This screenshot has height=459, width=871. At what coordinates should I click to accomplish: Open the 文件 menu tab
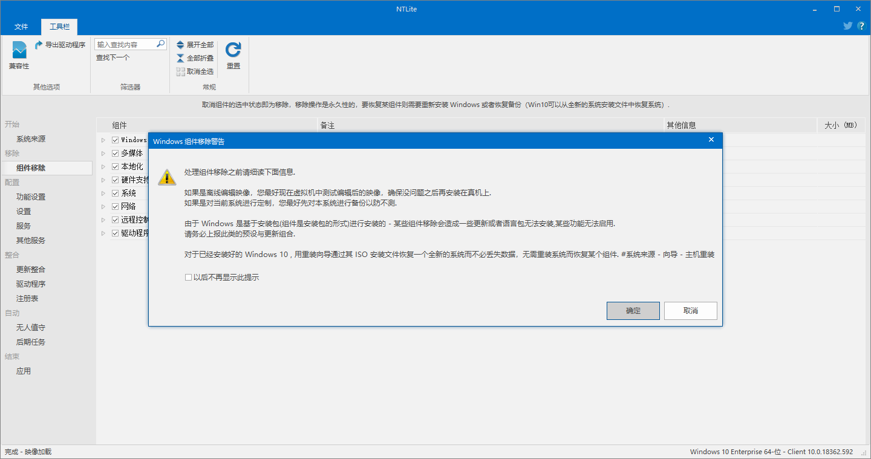tap(21, 27)
